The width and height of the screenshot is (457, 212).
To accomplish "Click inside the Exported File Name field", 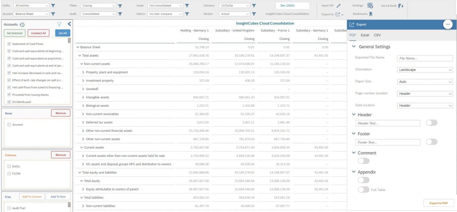I will [425, 58].
